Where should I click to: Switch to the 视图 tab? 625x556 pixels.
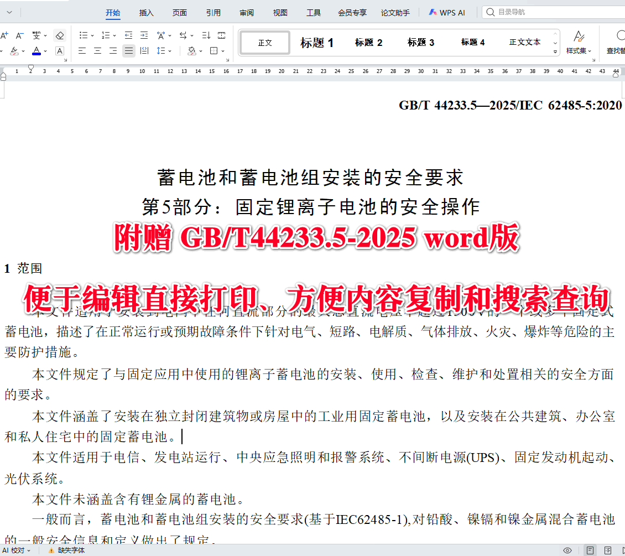[280, 13]
